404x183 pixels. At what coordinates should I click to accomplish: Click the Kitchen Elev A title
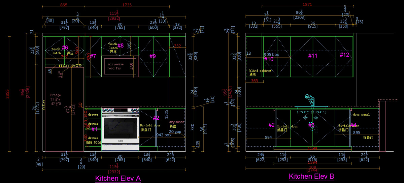click(118, 178)
